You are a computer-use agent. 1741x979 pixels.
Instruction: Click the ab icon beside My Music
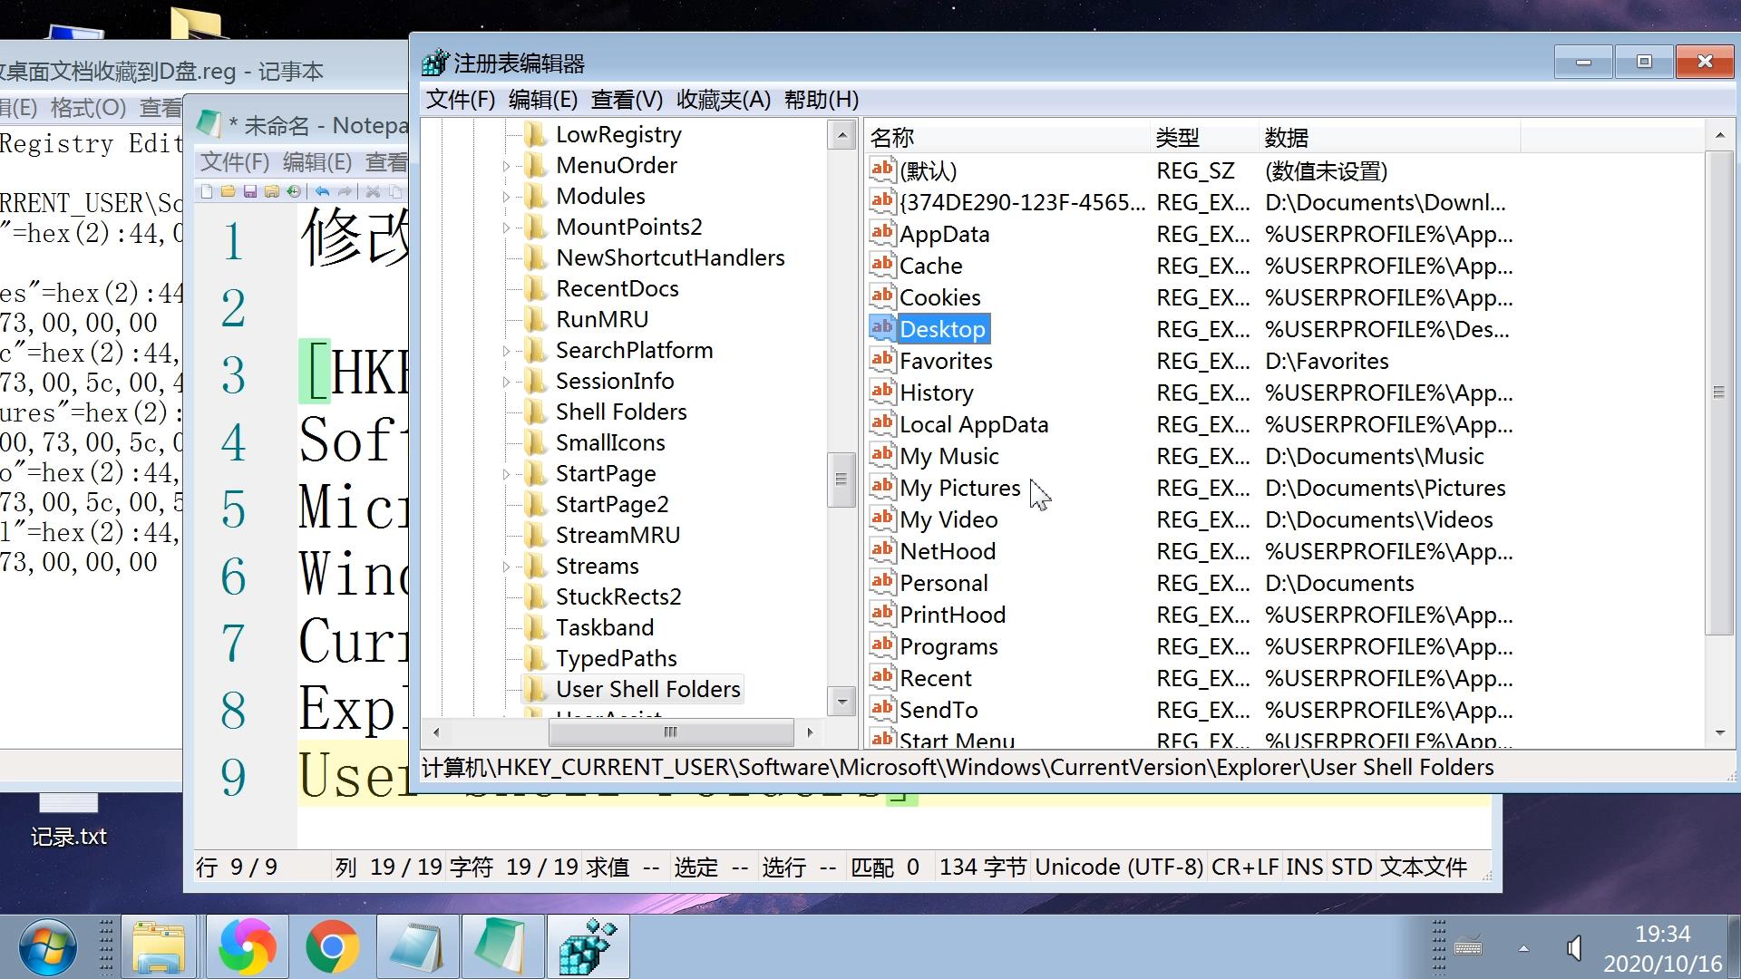click(881, 455)
